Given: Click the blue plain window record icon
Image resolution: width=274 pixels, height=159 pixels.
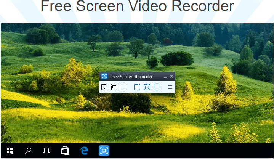Looking at the screenshot, I should point(137,87).
